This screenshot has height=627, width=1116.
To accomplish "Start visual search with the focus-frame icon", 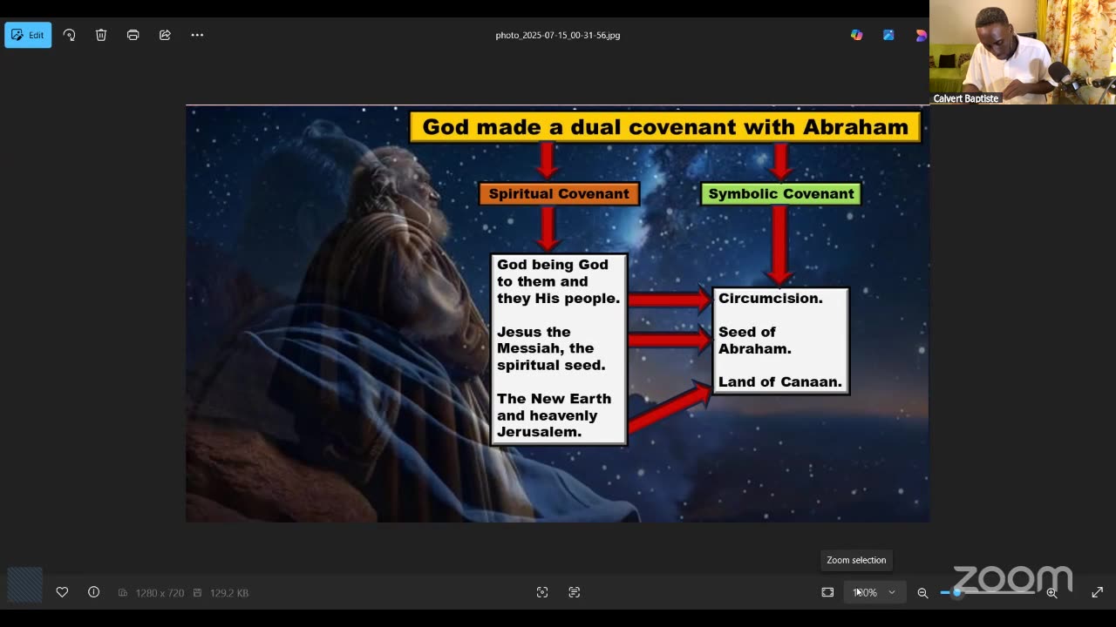I will 542,592.
